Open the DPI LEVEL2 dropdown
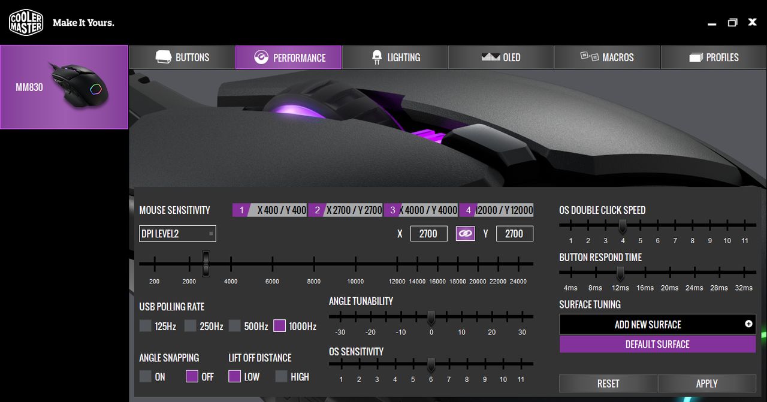767x402 pixels. [x=177, y=234]
